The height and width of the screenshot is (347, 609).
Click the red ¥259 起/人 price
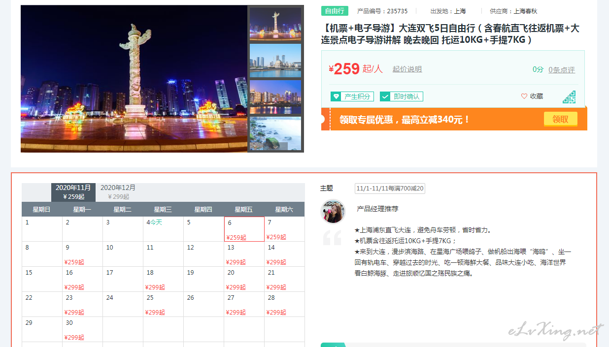coord(356,69)
